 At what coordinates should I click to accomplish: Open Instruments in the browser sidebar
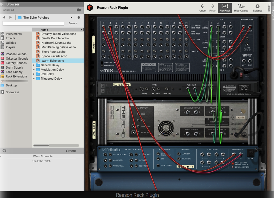[x=13, y=34]
